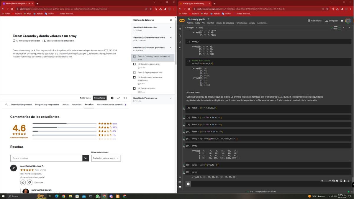Switch to Preguntas y respuestas tab
The width and height of the screenshot is (354, 199).
click(47, 104)
